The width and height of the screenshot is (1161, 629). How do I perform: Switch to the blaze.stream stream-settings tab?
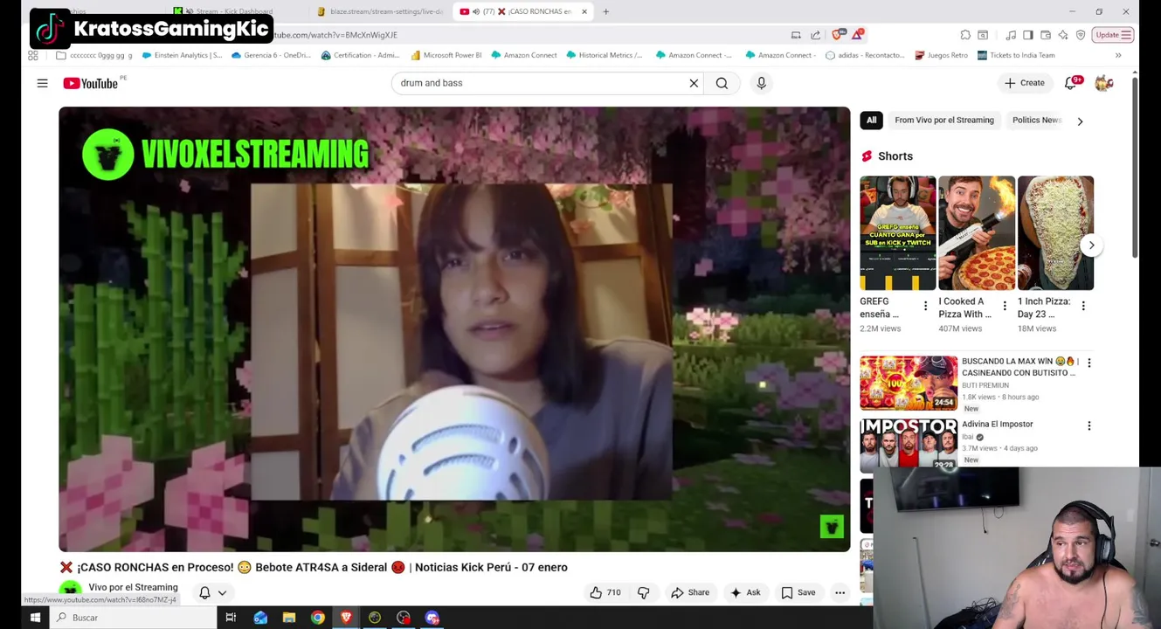tap(381, 11)
